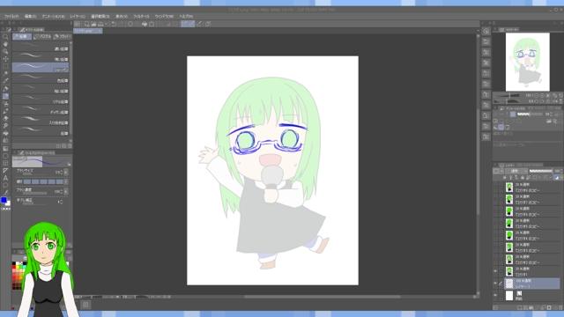The image size is (564, 317).
Task: Select the Pen tool
Action: pos(5,89)
